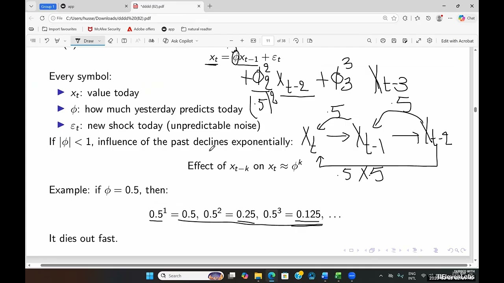Search within the PDF document
The image size is (504, 283).
[x=369, y=41]
